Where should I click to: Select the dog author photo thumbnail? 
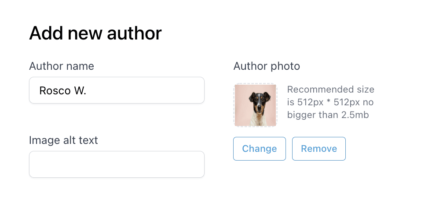(256, 105)
